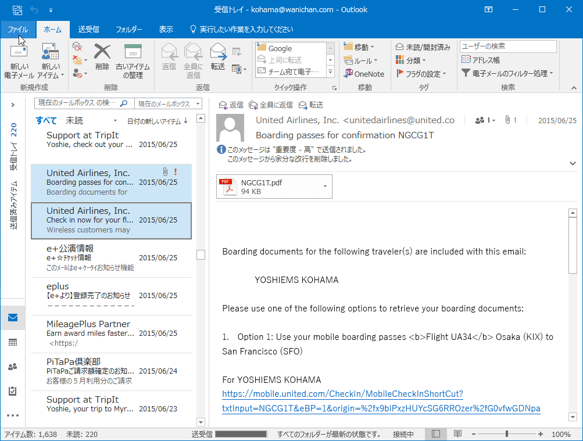This screenshot has width=583, height=441.
Task: Open the 新しいアイテム menu button
Action: coord(51,60)
